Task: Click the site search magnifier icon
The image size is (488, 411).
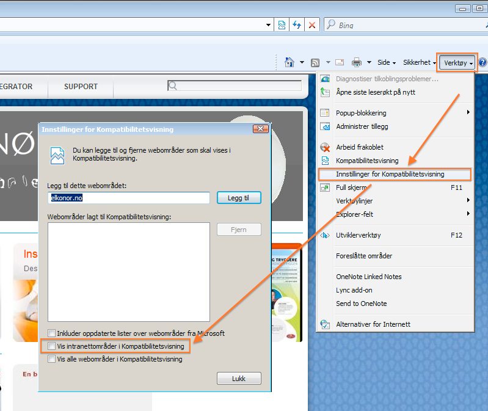Action: pyautogui.click(x=173, y=86)
